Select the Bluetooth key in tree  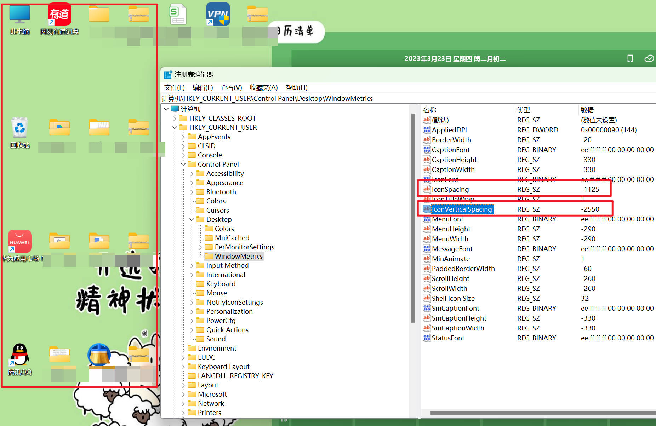tap(221, 192)
